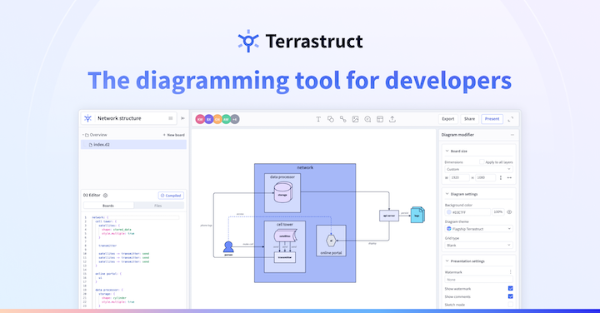Open the Grid type Blank dropdown
Viewport: 600px width, 313px height.
pos(478,246)
